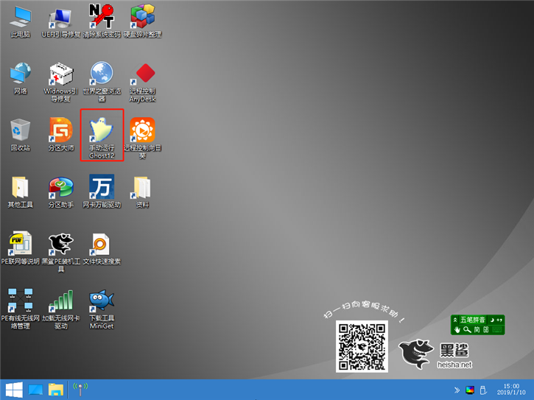Screen dimensions: 534x400
Task: Toggle 简 simplified/traditional in input method bar
Action: [x=477, y=330]
